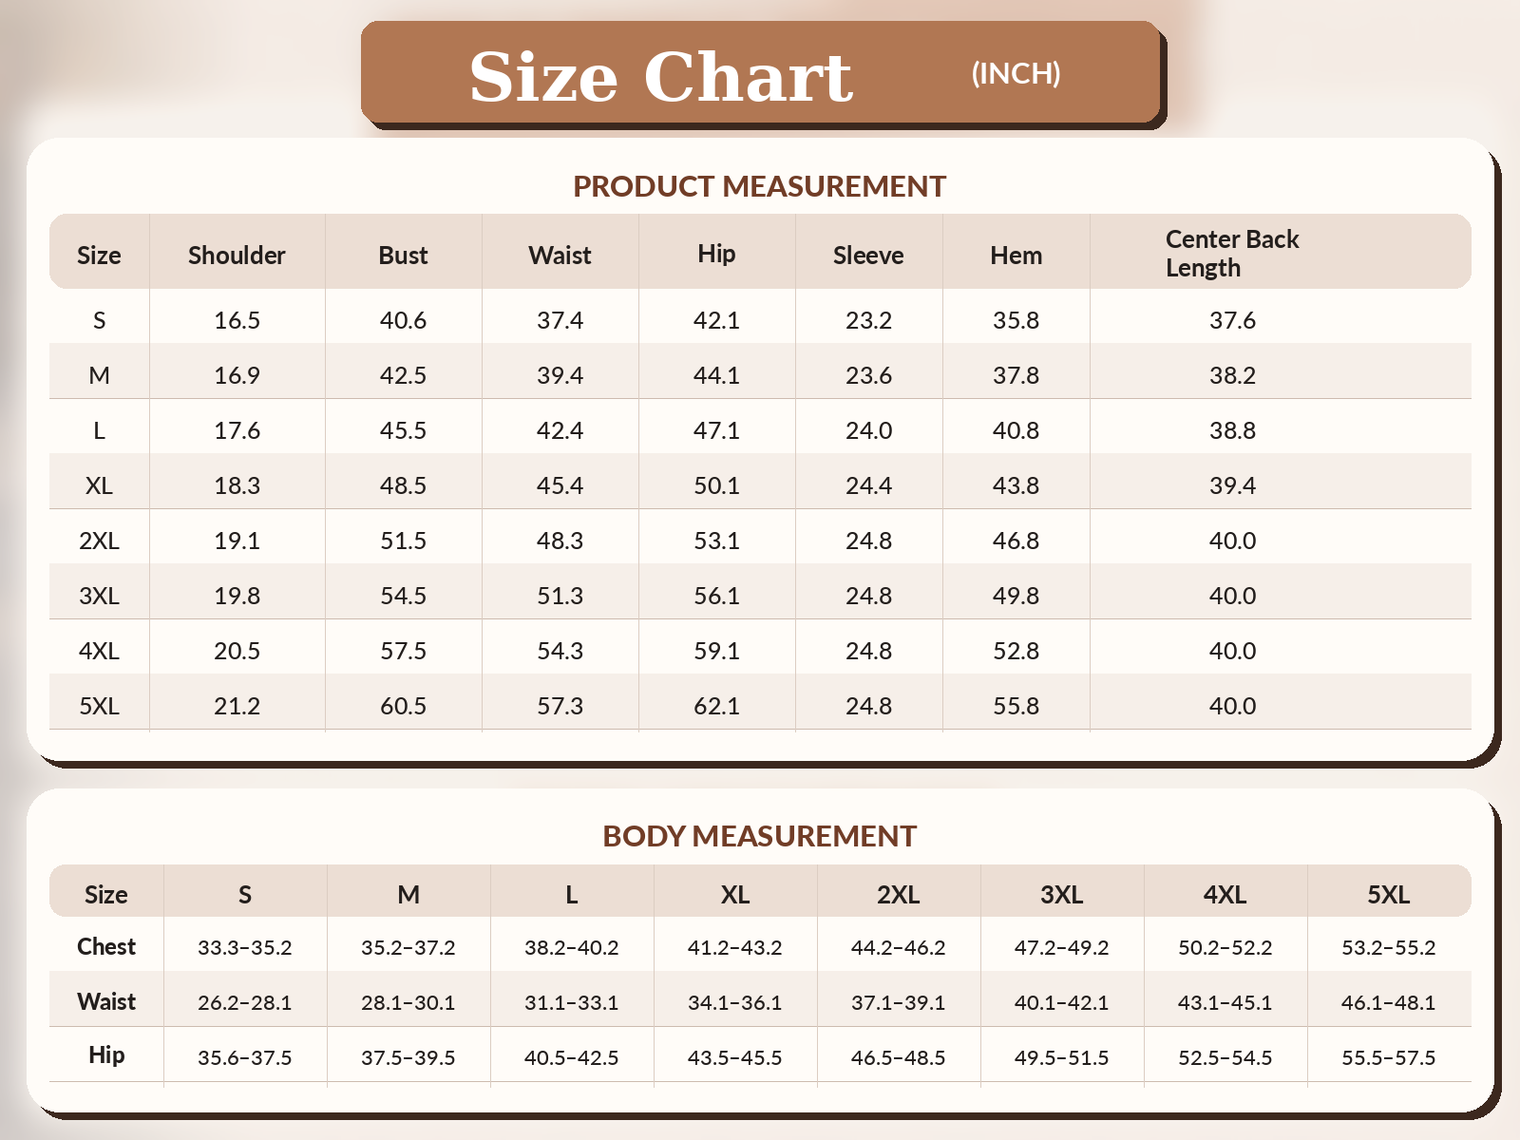
Task: Click the Size Chart title banner
Action: point(761,73)
